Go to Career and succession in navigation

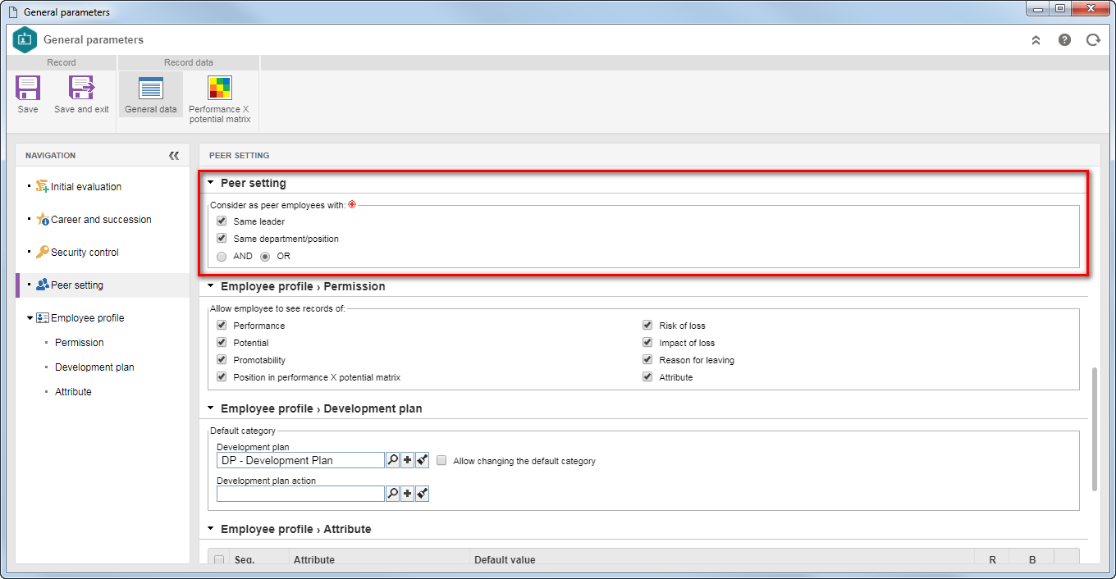(101, 220)
